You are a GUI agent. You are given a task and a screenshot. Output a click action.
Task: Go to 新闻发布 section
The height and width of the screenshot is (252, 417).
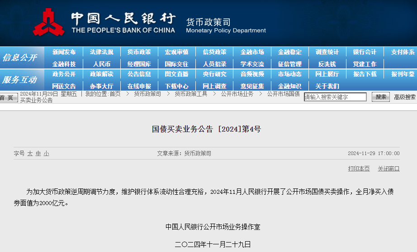64,52
